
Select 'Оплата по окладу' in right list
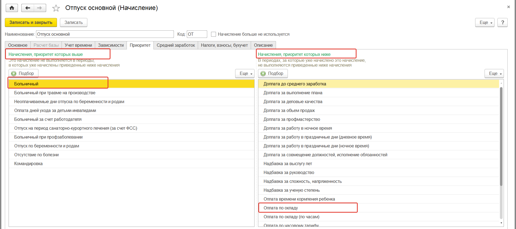(281, 208)
